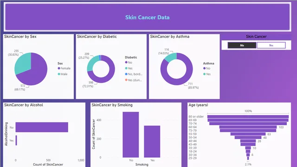Click the AlcoholDrinking axis title

pos(6,134)
